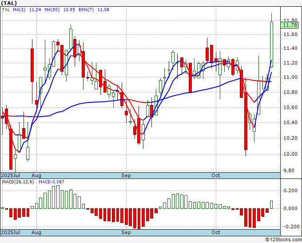Viewport: 302px width, 243px height.
Task: Select the TAL legend label
Action: [6, 10]
